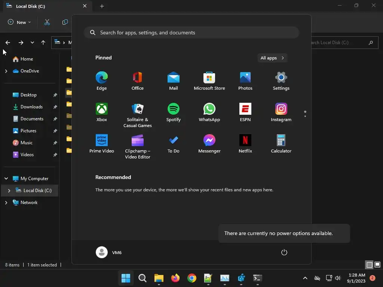Expand the Network tree node
The height and width of the screenshot is (287, 383).
6,203
